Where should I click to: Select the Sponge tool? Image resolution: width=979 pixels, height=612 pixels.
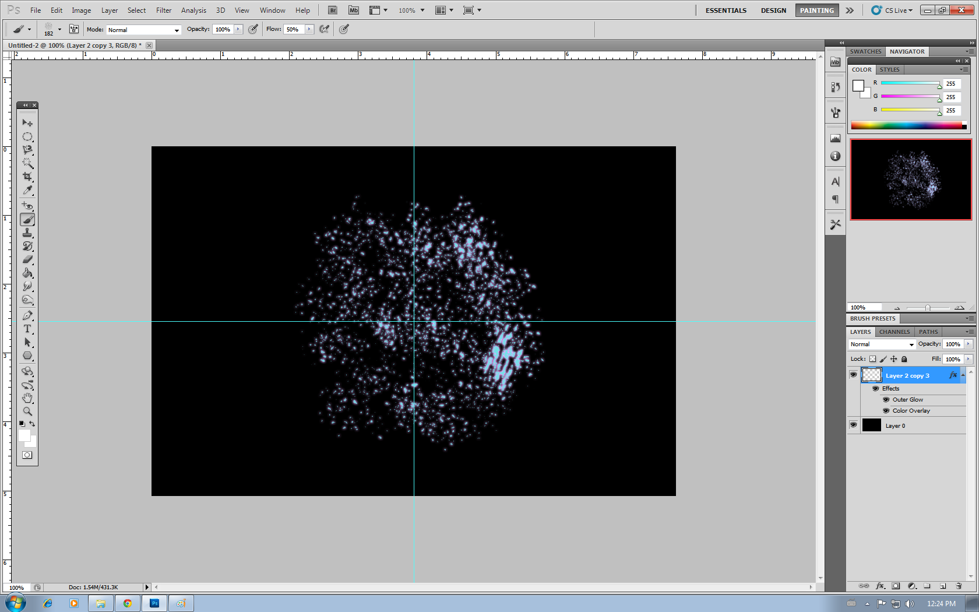pos(27,300)
